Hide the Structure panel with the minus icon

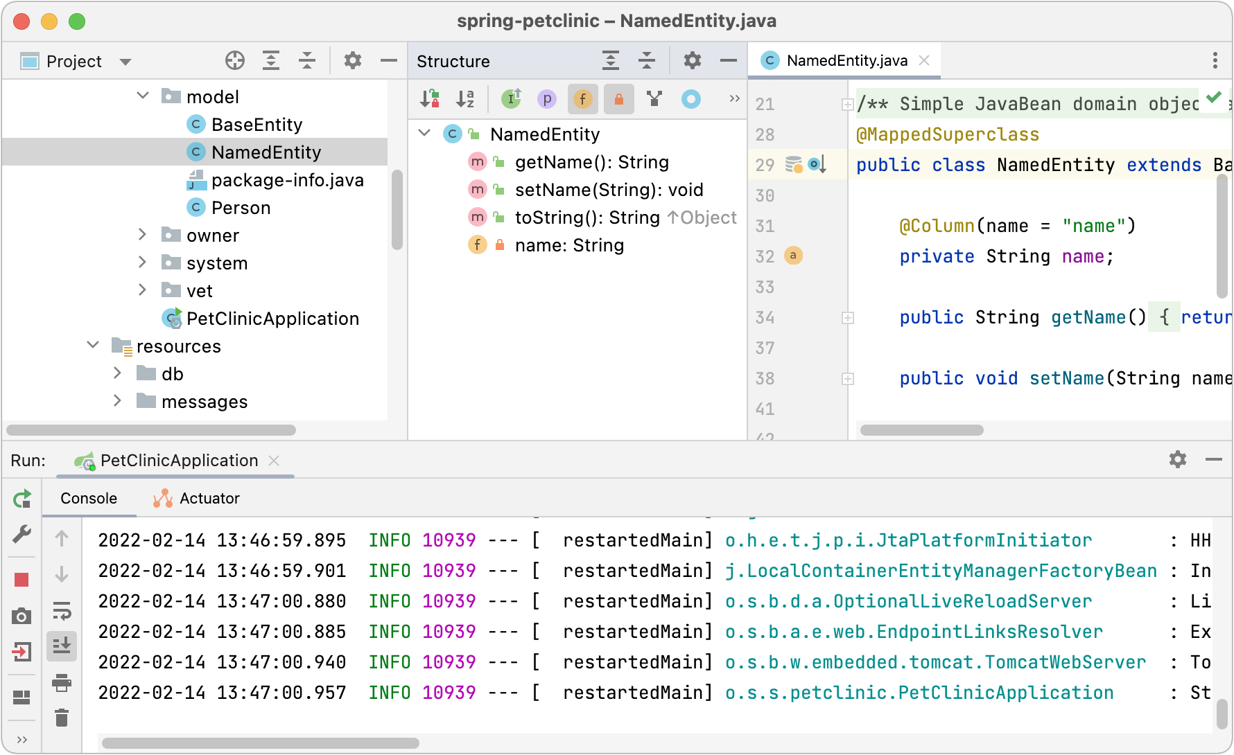pos(729,61)
